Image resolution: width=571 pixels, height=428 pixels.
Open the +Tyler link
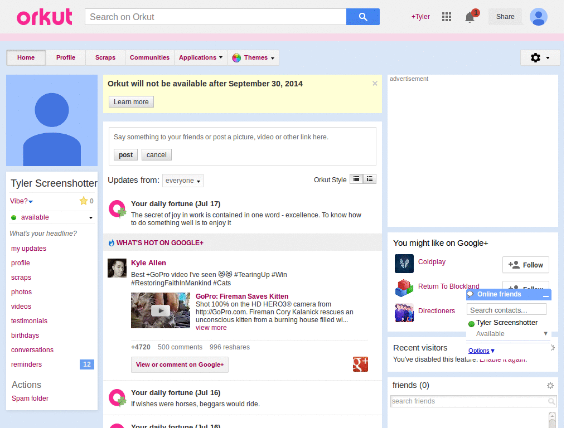click(x=420, y=17)
